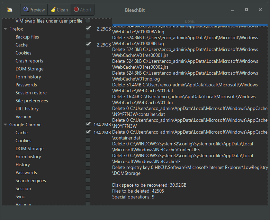Check VIM swap files under user profile
Image resolution: width=270 pixels, height=220 pixels.
(88, 21)
